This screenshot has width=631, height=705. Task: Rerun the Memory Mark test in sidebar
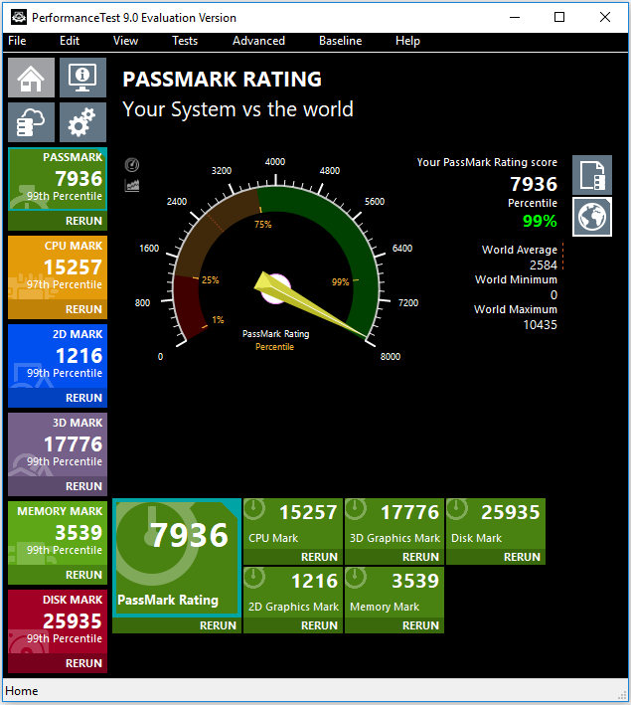tap(58, 575)
